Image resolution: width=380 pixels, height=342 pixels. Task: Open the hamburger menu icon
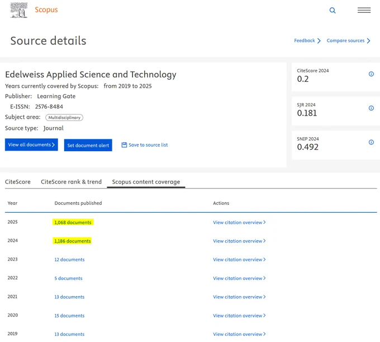click(x=364, y=10)
